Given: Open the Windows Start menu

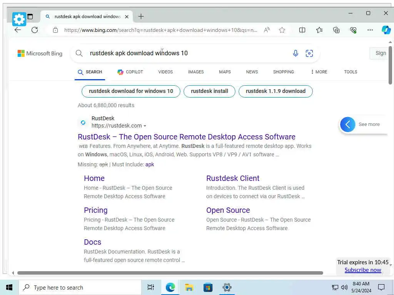Looking at the screenshot, I should click(9, 287).
